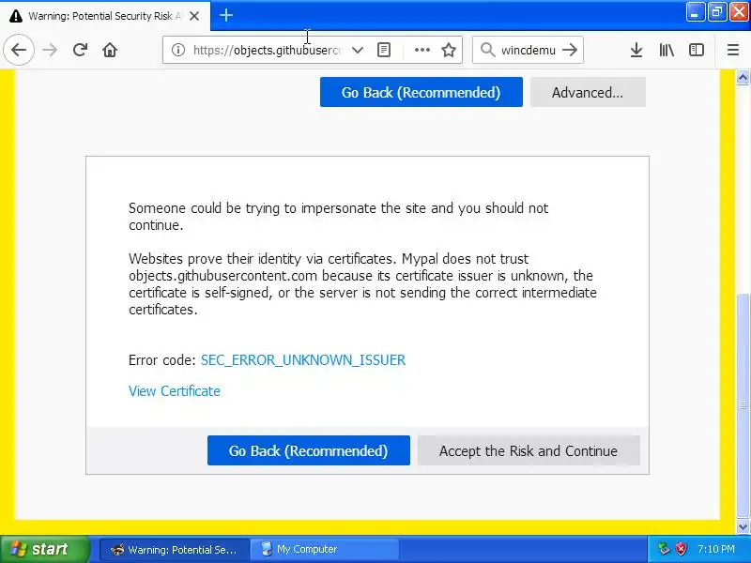Click the Advanced... button
Image resolution: width=751 pixels, height=563 pixels.
[x=588, y=92]
